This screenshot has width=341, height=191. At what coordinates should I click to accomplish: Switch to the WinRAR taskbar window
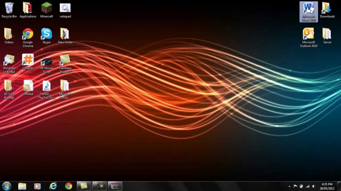click(x=115, y=186)
